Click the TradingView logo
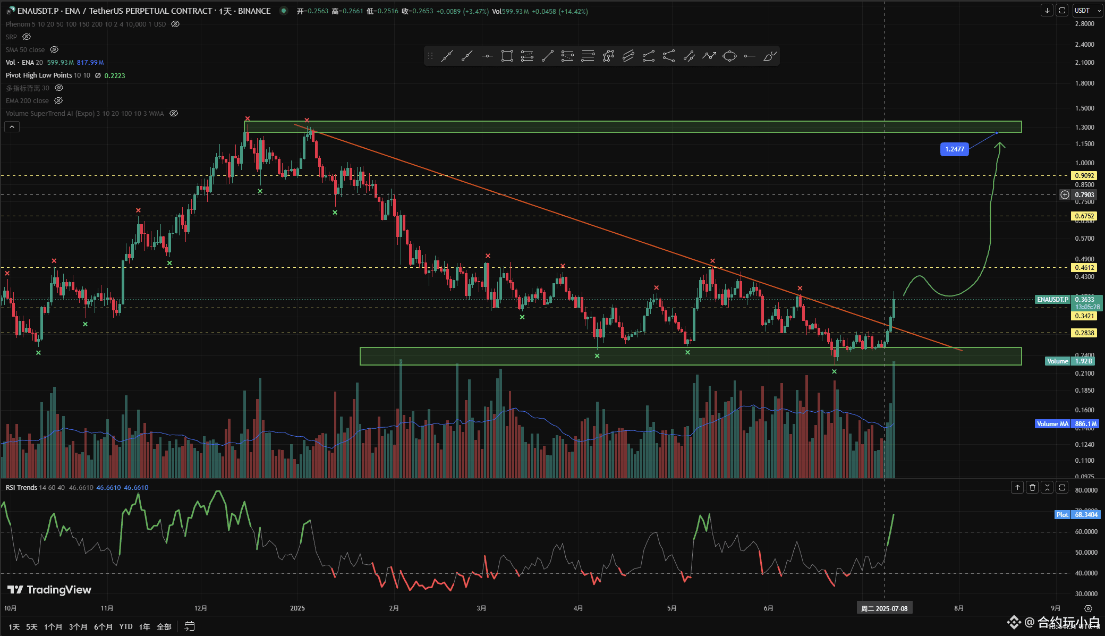The width and height of the screenshot is (1105, 636). [x=49, y=590]
